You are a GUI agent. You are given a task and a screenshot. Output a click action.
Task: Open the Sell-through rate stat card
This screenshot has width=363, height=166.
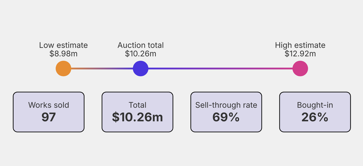click(x=226, y=112)
